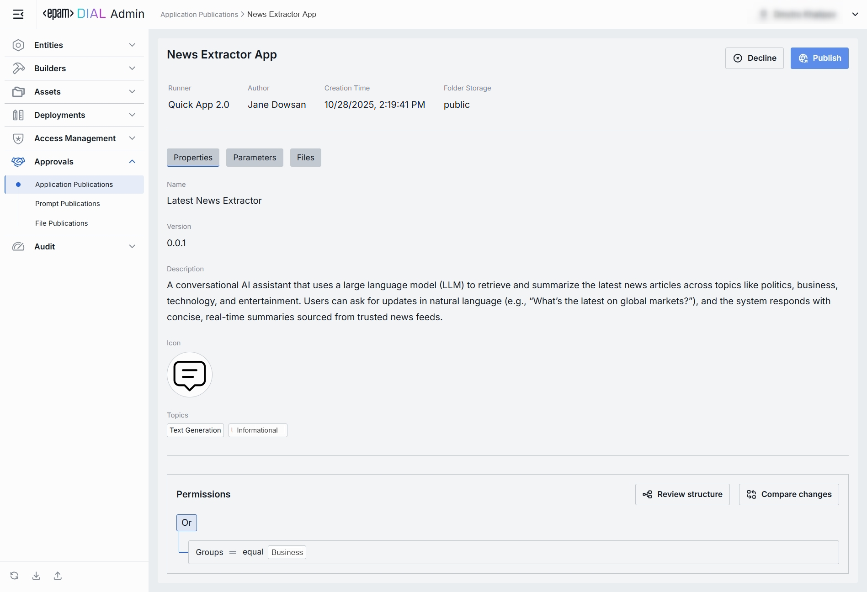Click the Application Publications breadcrumb link

coord(199,15)
